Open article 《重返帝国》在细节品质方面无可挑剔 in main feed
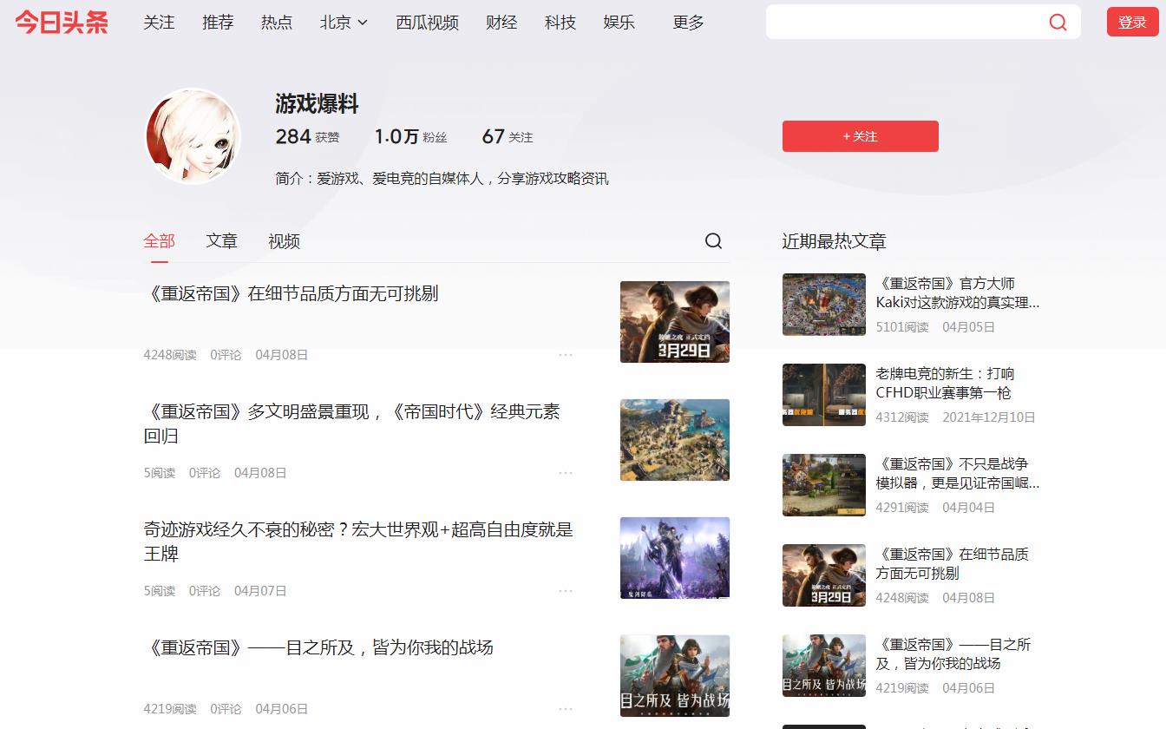The height and width of the screenshot is (729, 1166). pos(291,293)
